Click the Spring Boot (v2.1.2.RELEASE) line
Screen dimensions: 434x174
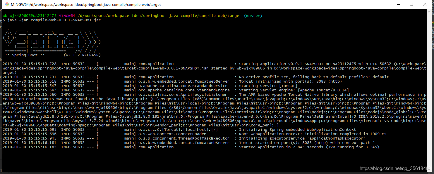point(53,55)
